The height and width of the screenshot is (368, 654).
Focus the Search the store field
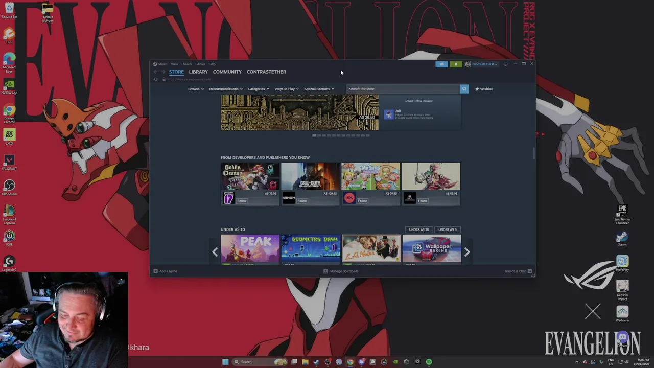click(x=403, y=89)
